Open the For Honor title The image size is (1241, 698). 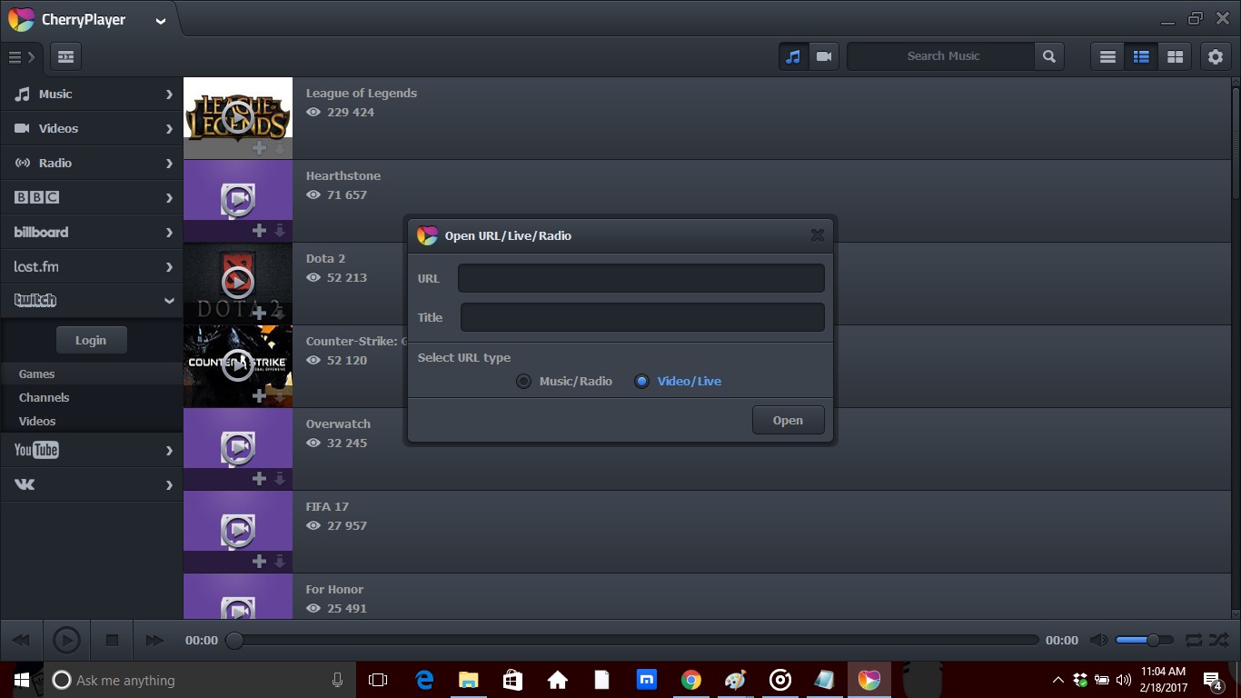(334, 589)
